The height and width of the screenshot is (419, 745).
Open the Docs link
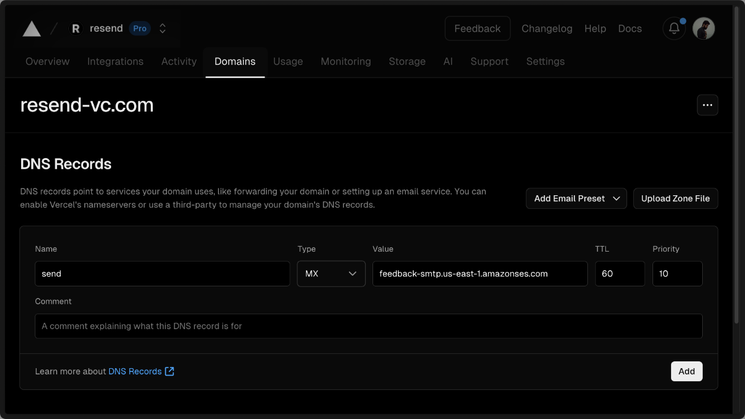pos(630,29)
